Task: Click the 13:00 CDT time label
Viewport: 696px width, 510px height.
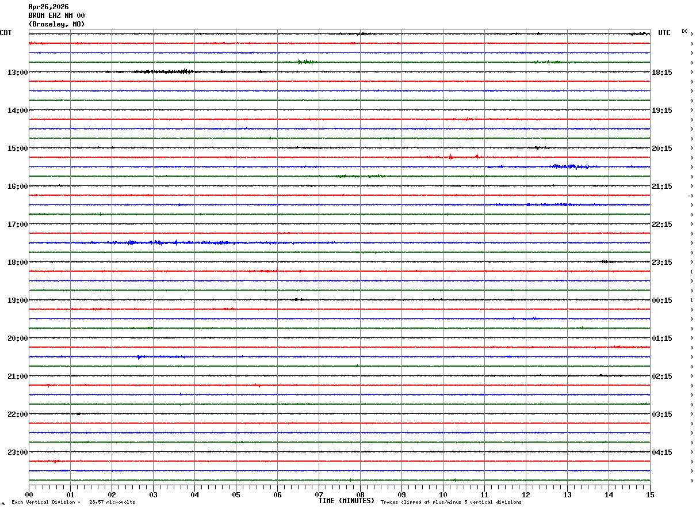Action: pos(17,73)
